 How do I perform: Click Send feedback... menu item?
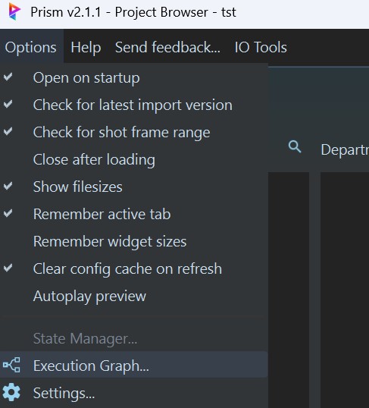[167, 47]
